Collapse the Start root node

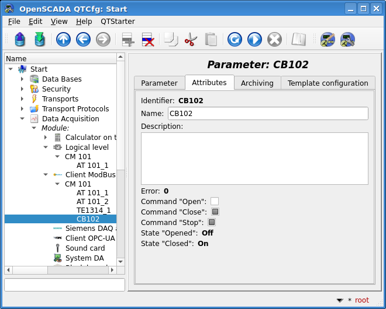(11, 69)
